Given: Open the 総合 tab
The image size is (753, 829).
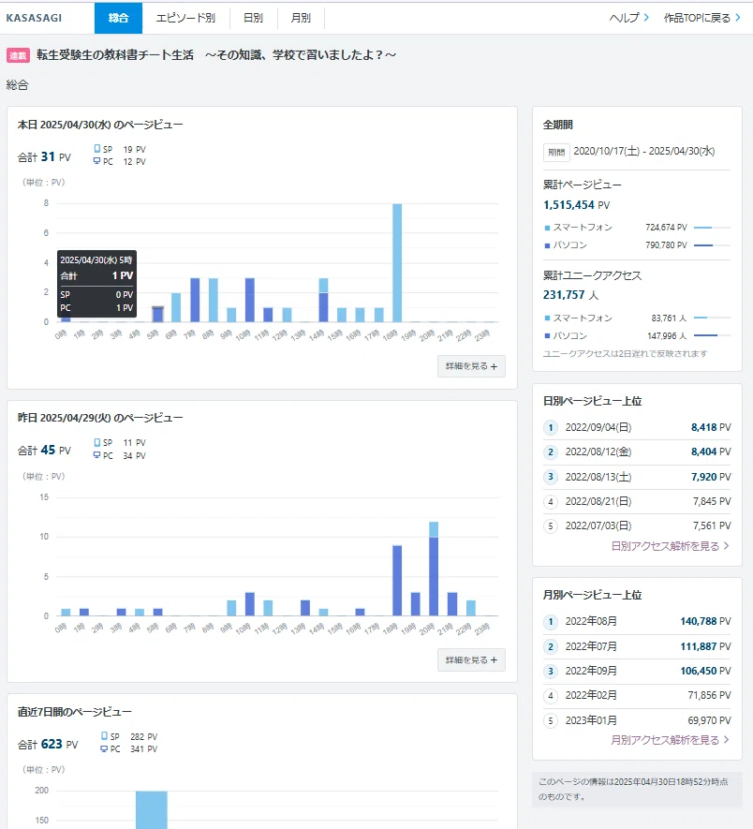Looking at the screenshot, I should click(x=118, y=18).
